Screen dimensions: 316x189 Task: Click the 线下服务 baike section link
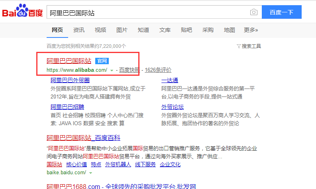point(145,165)
